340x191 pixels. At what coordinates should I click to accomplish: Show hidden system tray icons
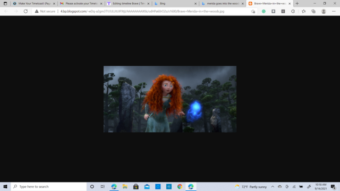click(x=273, y=187)
